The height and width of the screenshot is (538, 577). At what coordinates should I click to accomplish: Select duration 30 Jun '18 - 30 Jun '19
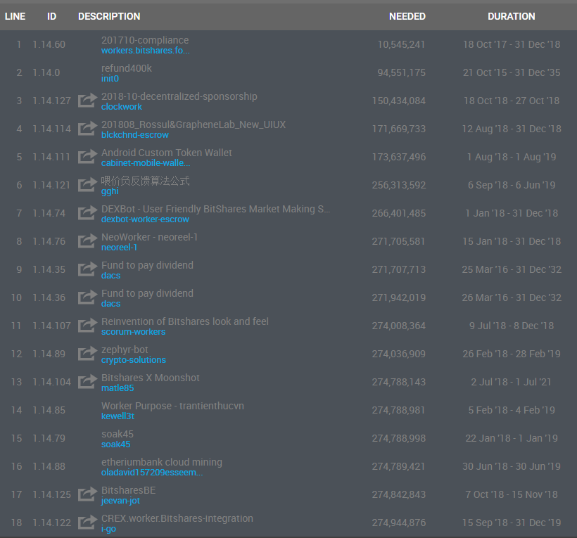[512, 466]
